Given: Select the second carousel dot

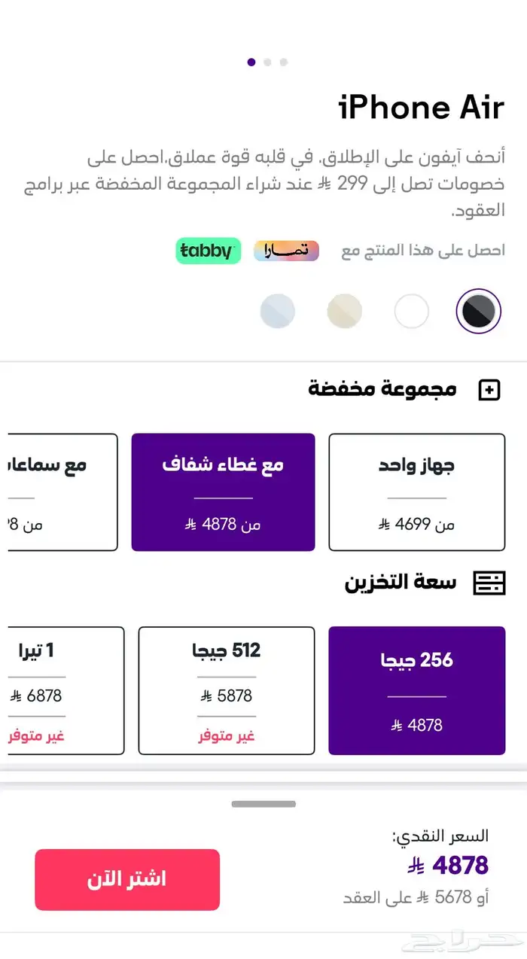Looking at the screenshot, I should pyautogui.click(x=267, y=62).
